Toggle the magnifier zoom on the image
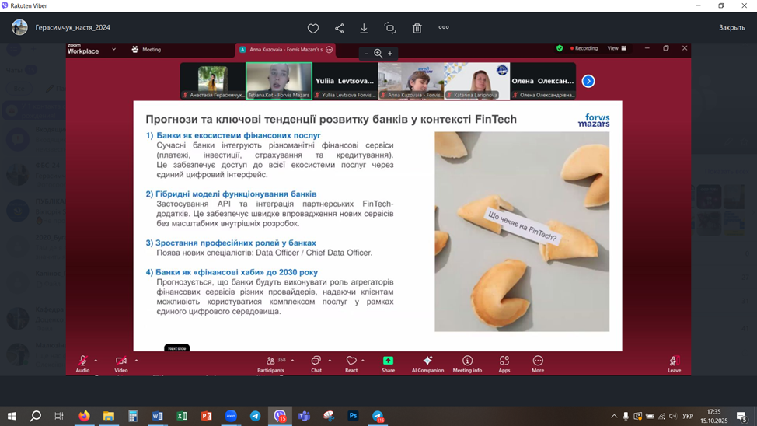This screenshot has height=426, width=757. pos(378,54)
